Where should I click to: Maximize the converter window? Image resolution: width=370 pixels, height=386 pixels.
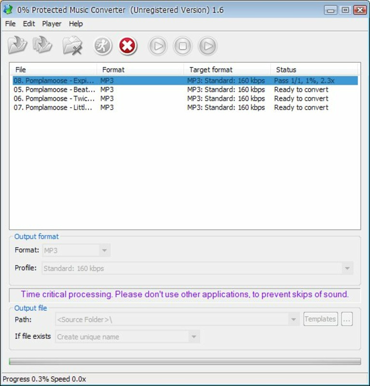(345, 10)
